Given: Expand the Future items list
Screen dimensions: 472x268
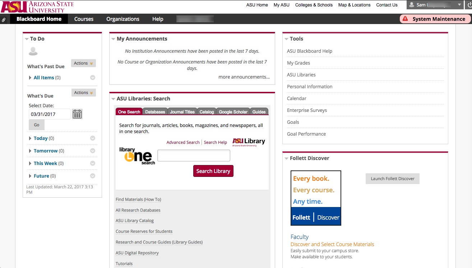Looking at the screenshot, I should tap(30, 176).
